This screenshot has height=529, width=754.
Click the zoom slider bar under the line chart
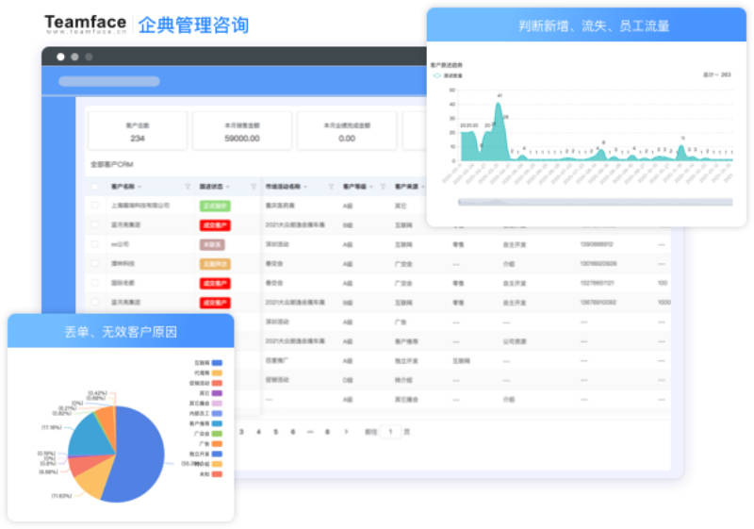(x=596, y=202)
